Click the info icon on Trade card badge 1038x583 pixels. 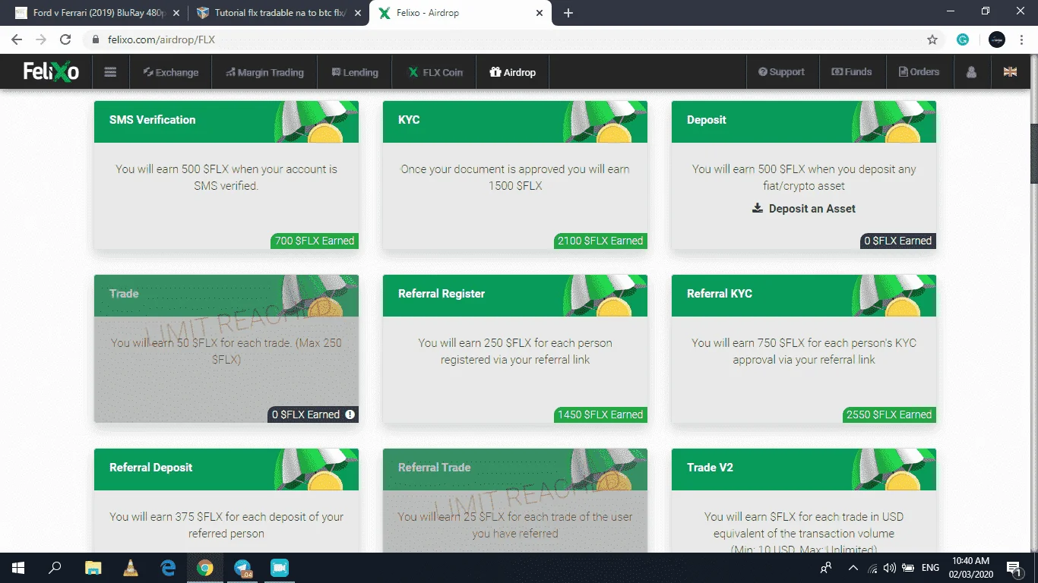[350, 414]
